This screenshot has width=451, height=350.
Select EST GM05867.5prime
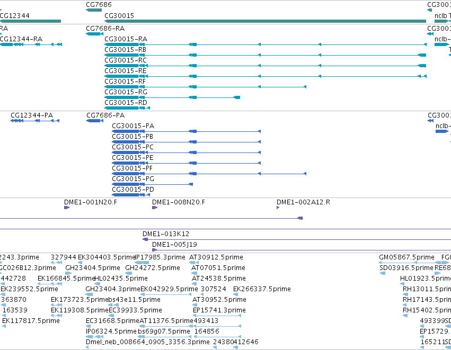pyautogui.click(x=406, y=257)
